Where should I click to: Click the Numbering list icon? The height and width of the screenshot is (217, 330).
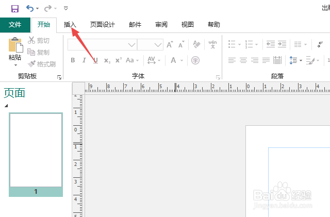[x=249, y=44]
